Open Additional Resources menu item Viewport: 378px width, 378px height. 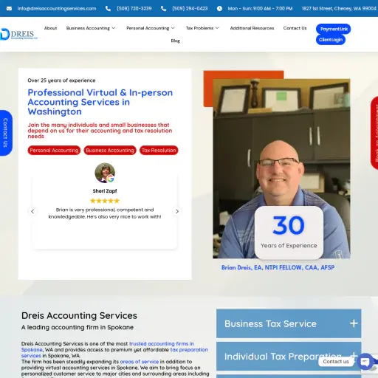coord(252,28)
